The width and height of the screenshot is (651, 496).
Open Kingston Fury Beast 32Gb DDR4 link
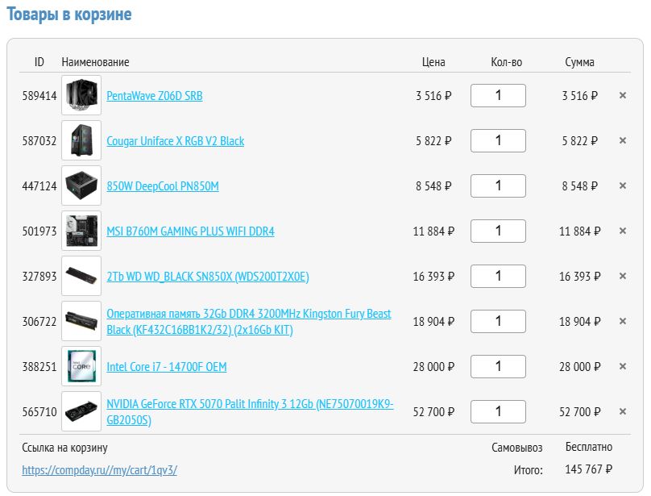(x=249, y=321)
